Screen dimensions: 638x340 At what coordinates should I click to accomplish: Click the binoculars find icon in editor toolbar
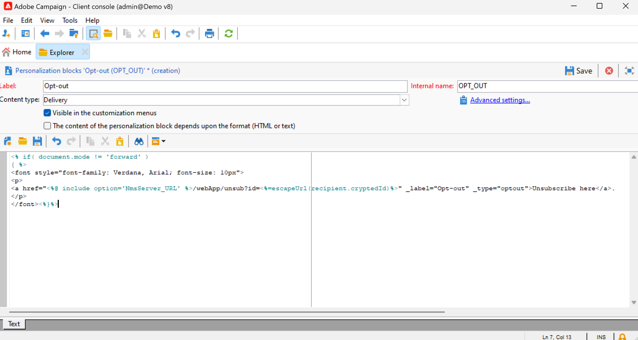click(x=139, y=141)
